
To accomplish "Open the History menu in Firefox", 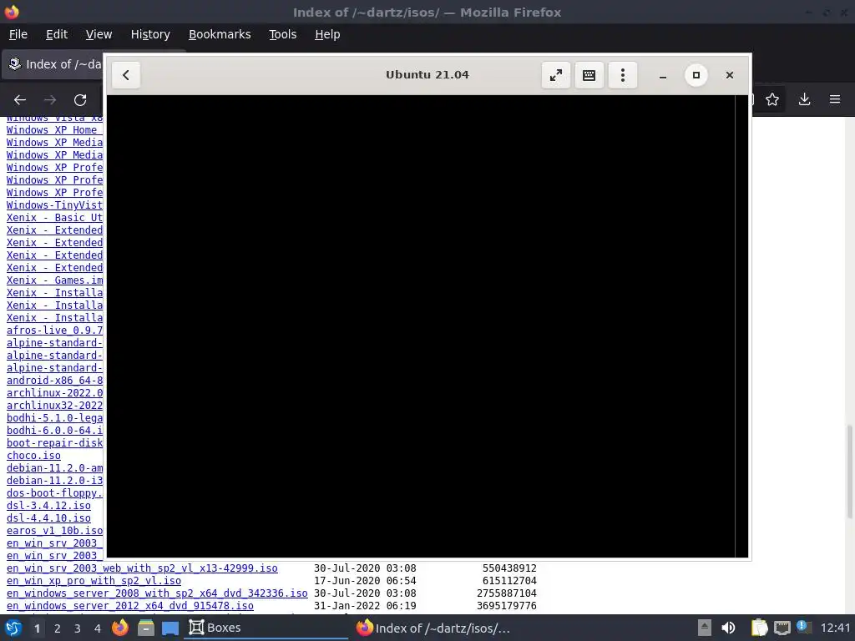I will (x=150, y=34).
